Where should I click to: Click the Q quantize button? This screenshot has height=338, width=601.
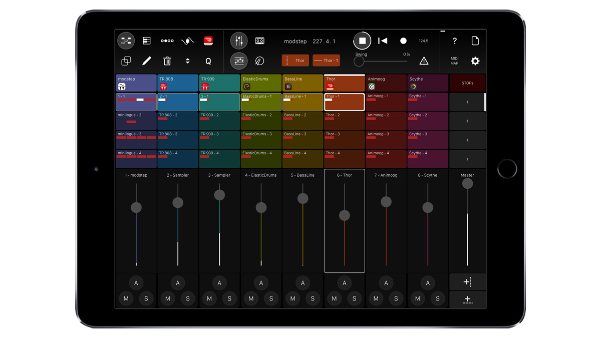point(208,61)
